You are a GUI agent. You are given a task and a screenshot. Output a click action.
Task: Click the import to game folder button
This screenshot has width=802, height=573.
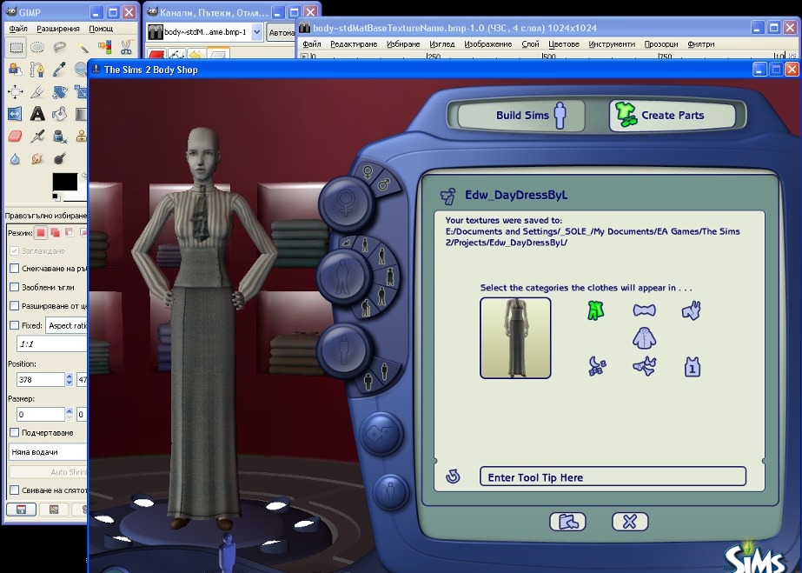coord(567,522)
